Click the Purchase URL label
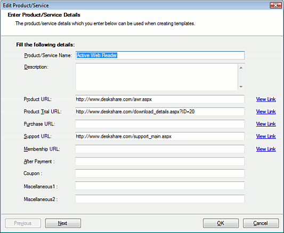 39,124
